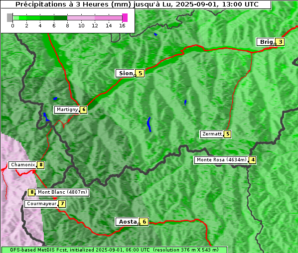This screenshot has height=253, width=298.
Task: Click the Mont Blanc (4807m) label
Action: (x=62, y=192)
